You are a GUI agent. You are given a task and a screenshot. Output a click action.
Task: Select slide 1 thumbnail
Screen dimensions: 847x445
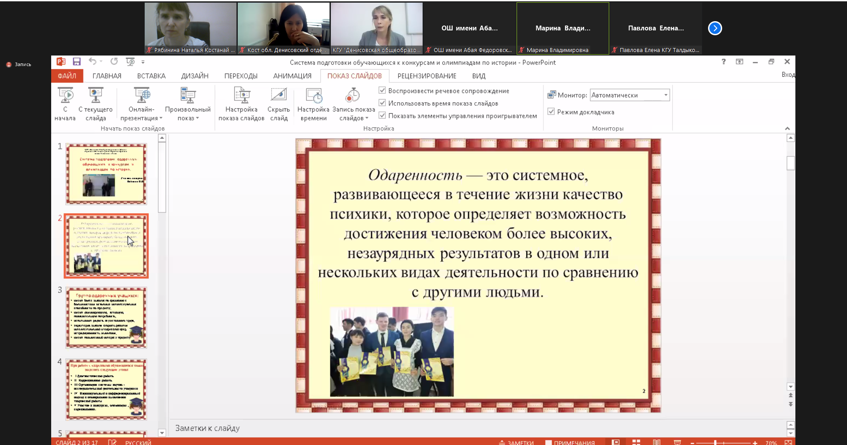106,174
